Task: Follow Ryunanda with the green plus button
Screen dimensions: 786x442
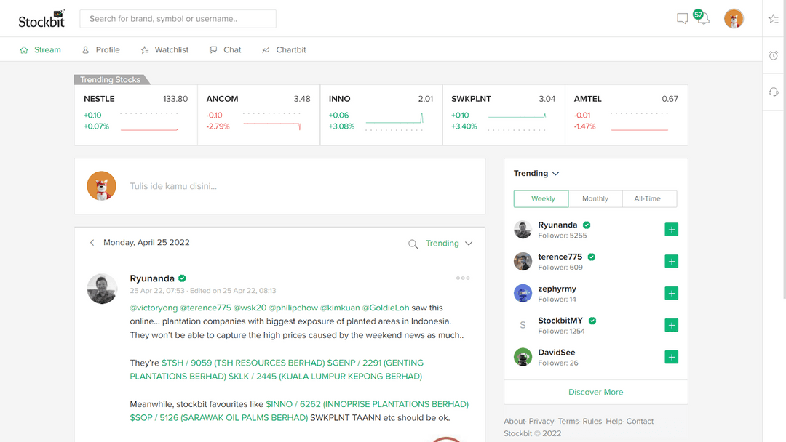Action: pos(670,229)
